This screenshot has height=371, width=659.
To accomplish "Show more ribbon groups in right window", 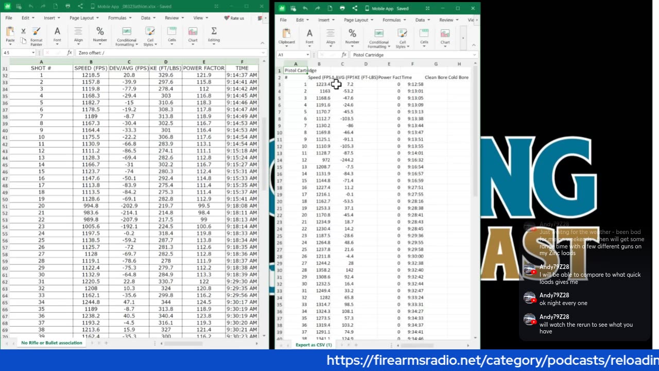I will coord(463,38).
